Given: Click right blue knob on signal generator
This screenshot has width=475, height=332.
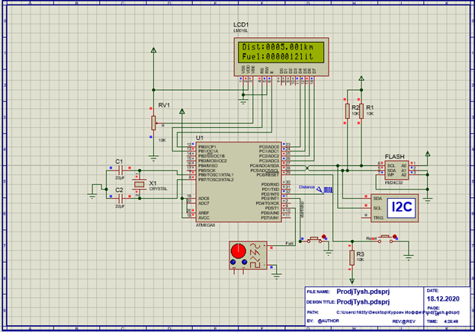Looking at the screenshot, I should click(244, 262).
